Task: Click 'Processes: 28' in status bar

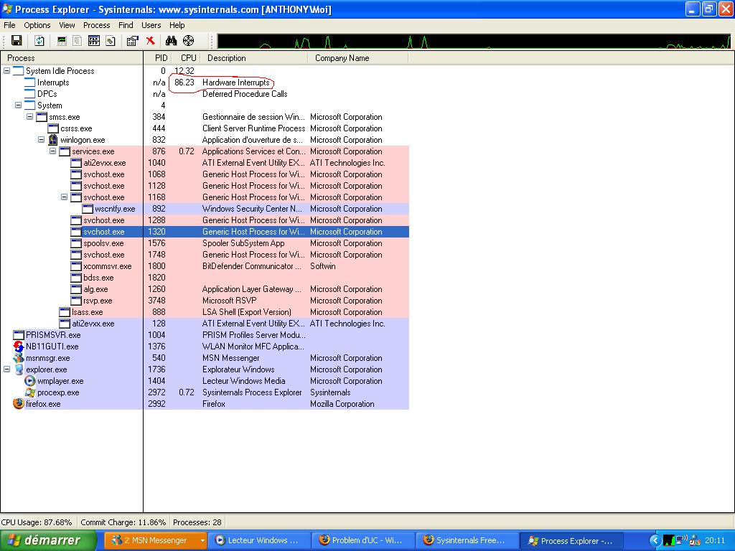Action: pos(197,522)
